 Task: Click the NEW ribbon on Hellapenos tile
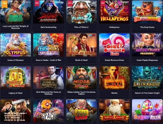click(x=103, y=3)
